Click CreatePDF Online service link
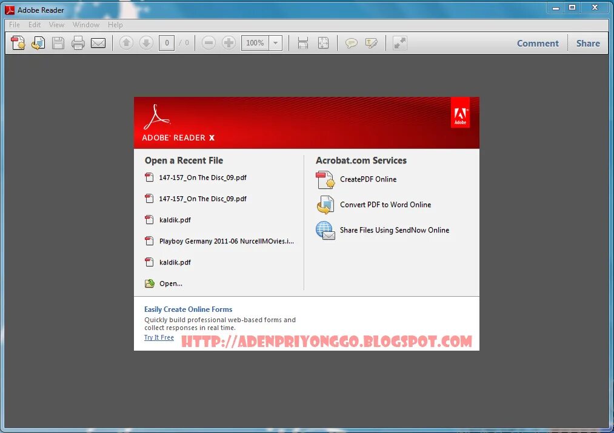 (368, 179)
